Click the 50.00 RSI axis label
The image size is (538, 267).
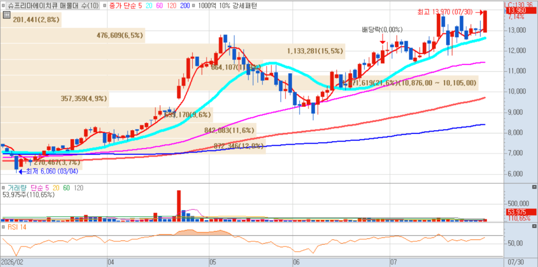tap(516, 243)
